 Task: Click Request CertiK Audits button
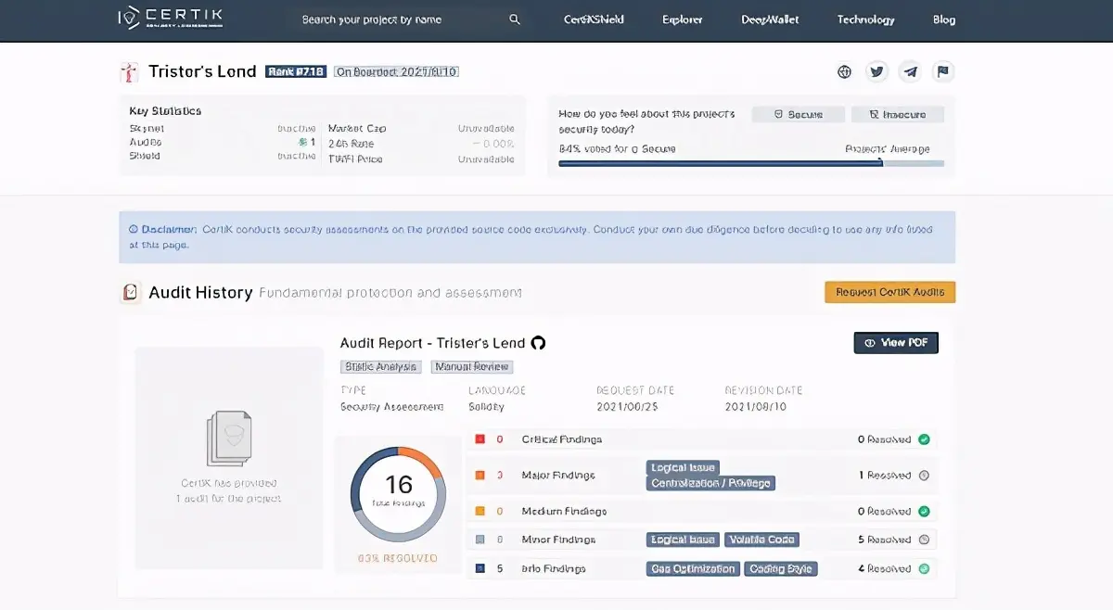[x=890, y=292]
